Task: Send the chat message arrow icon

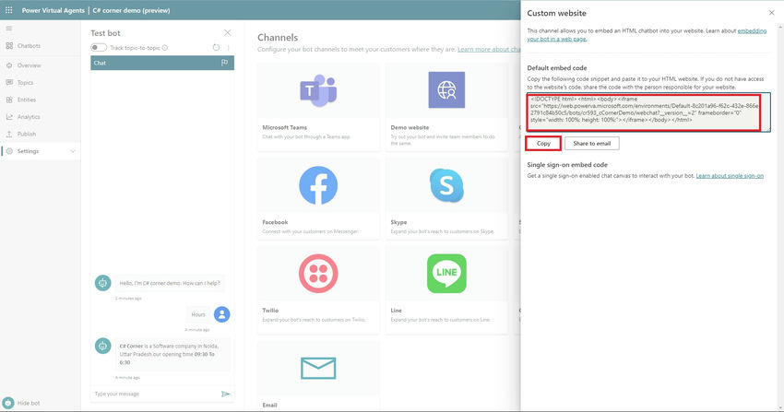Action: click(225, 394)
